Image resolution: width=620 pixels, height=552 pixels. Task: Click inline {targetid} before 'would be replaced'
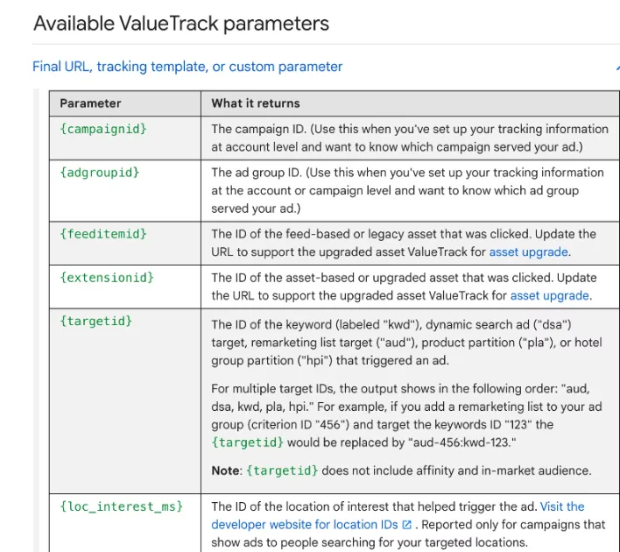click(x=248, y=442)
